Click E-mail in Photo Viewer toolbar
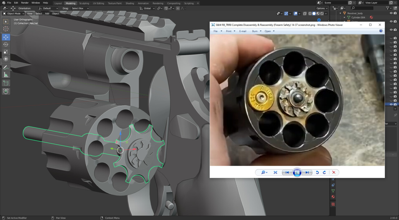The height and width of the screenshot is (220, 399). click(243, 31)
